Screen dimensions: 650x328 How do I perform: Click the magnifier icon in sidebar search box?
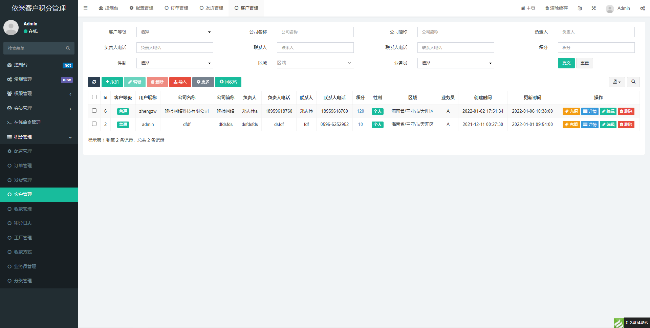68,48
